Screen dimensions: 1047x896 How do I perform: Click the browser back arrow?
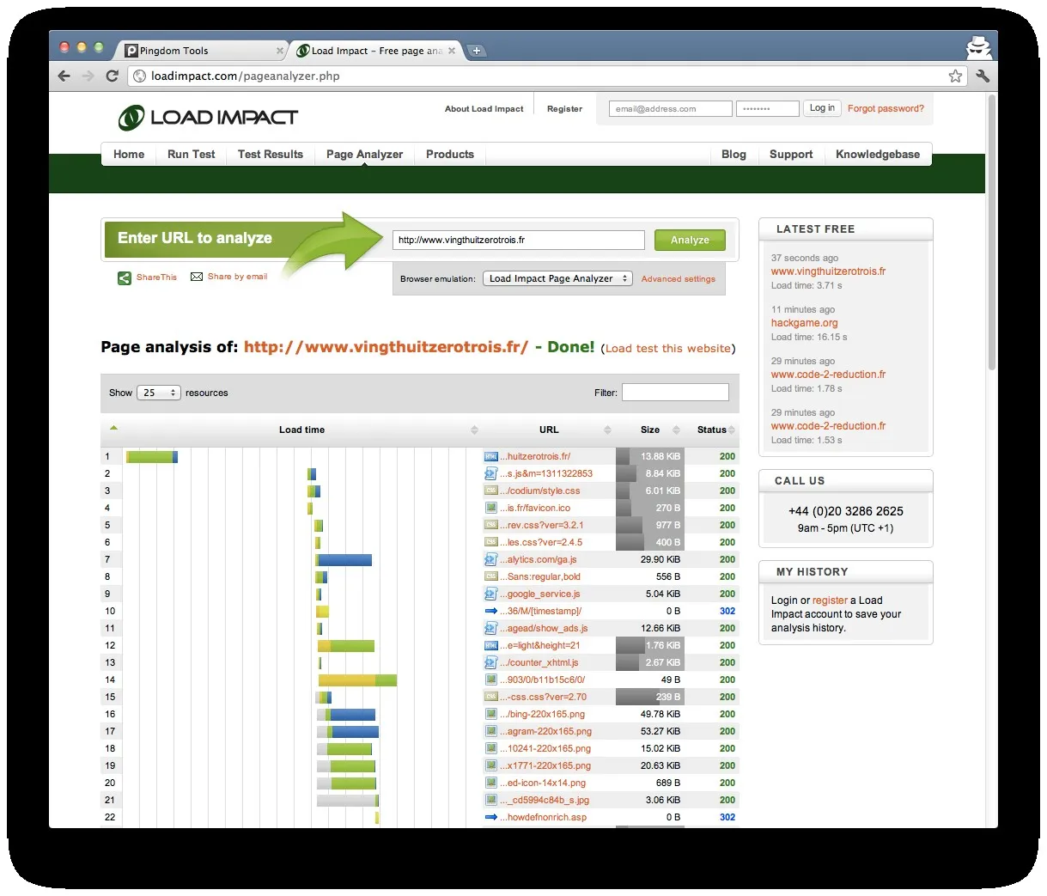(64, 76)
